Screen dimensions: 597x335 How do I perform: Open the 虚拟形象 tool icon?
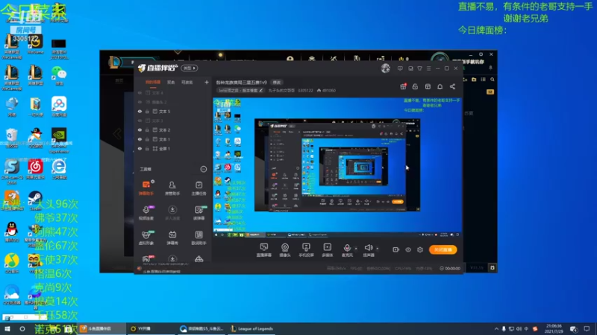[146, 237]
